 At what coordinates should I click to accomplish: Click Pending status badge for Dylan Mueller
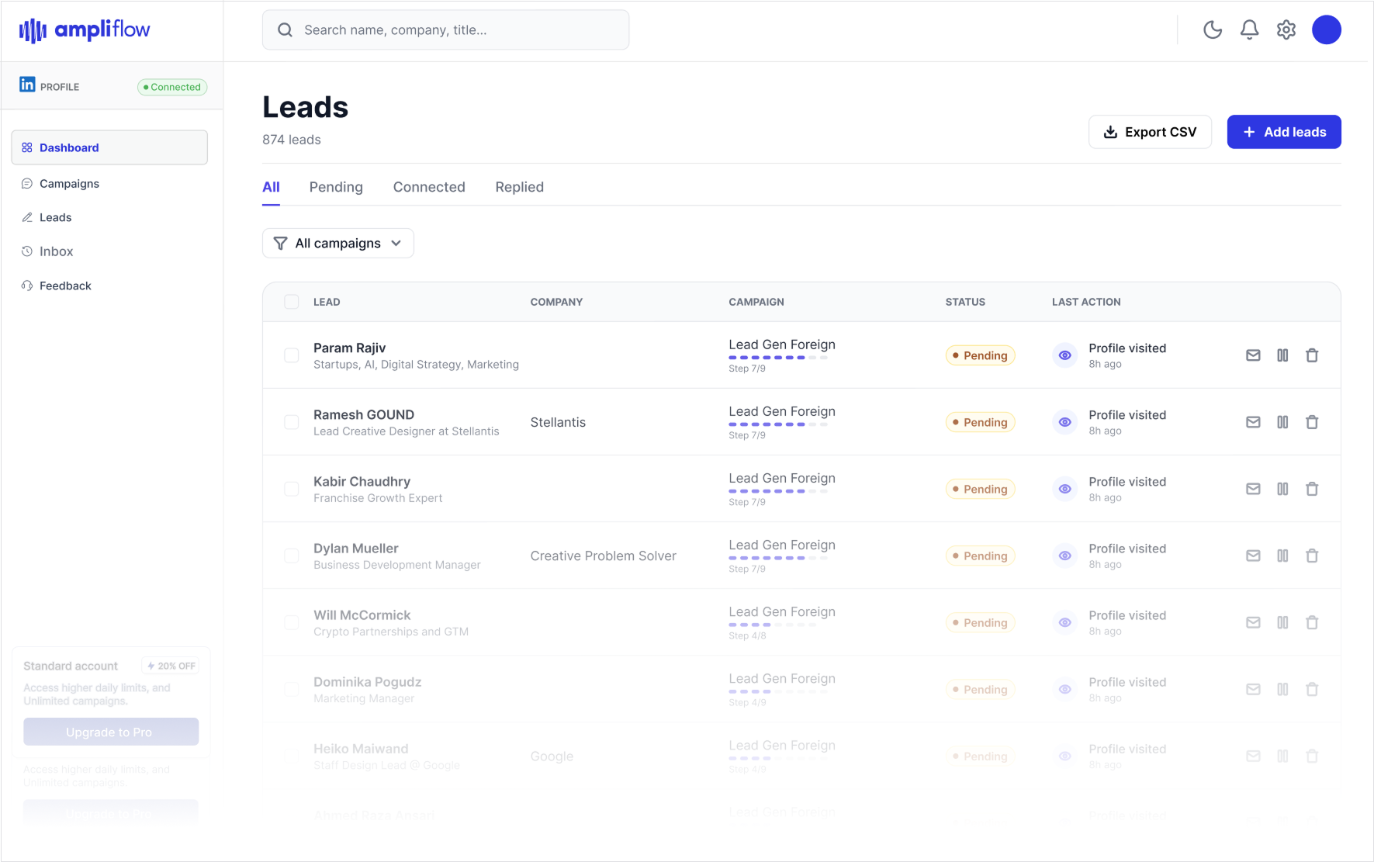[x=980, y=556]
